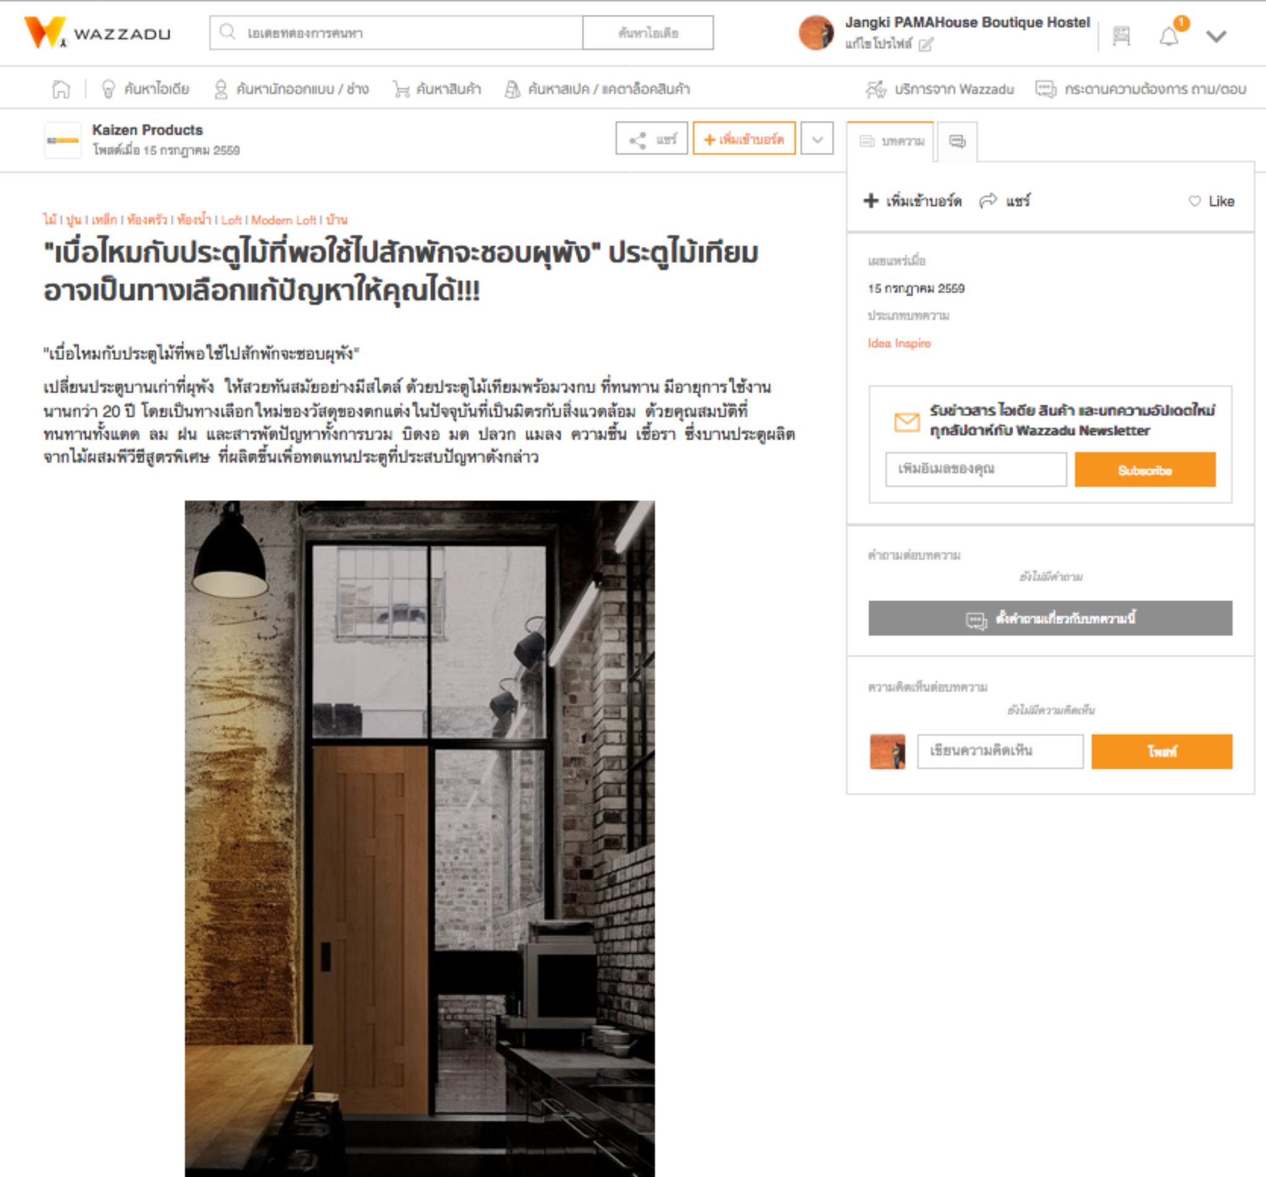
Task: Click the grey ask-a-question button
Action: coord(1050,618)
